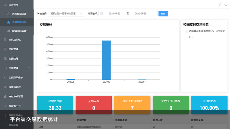Click the power logout icon
This screenshot has height=129, width=230.
226,4
